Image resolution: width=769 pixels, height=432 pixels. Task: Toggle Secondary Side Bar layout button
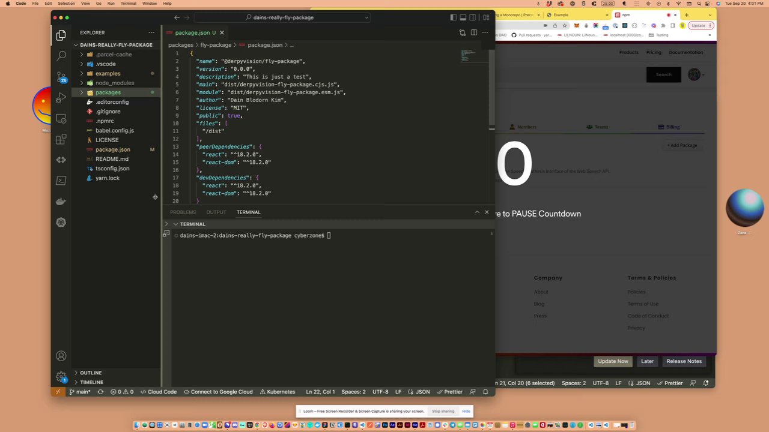click(x=473, y=17)
